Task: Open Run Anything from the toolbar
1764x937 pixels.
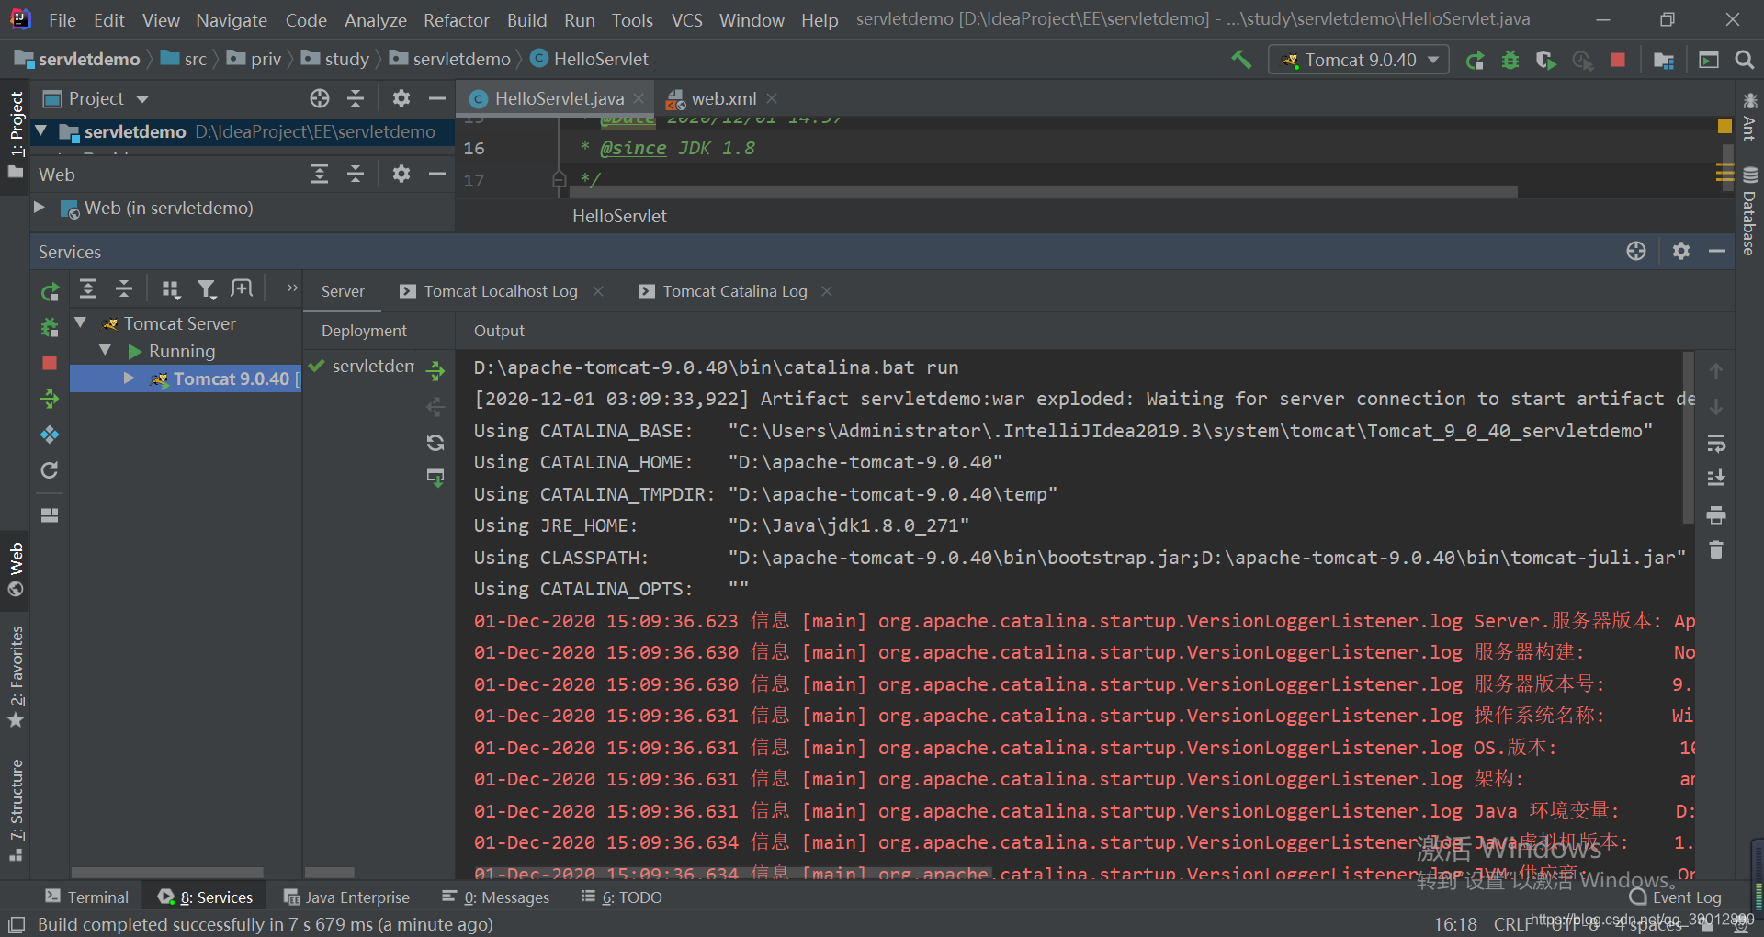Action: point(1709,61)
